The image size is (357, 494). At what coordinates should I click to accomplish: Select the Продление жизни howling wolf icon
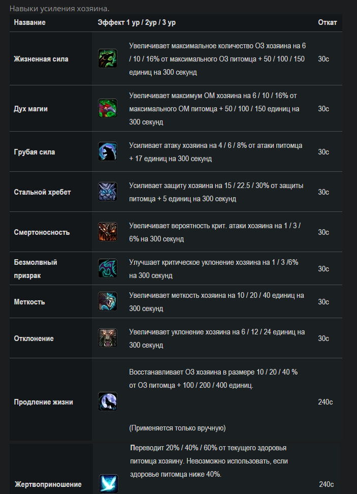point(108,402)
